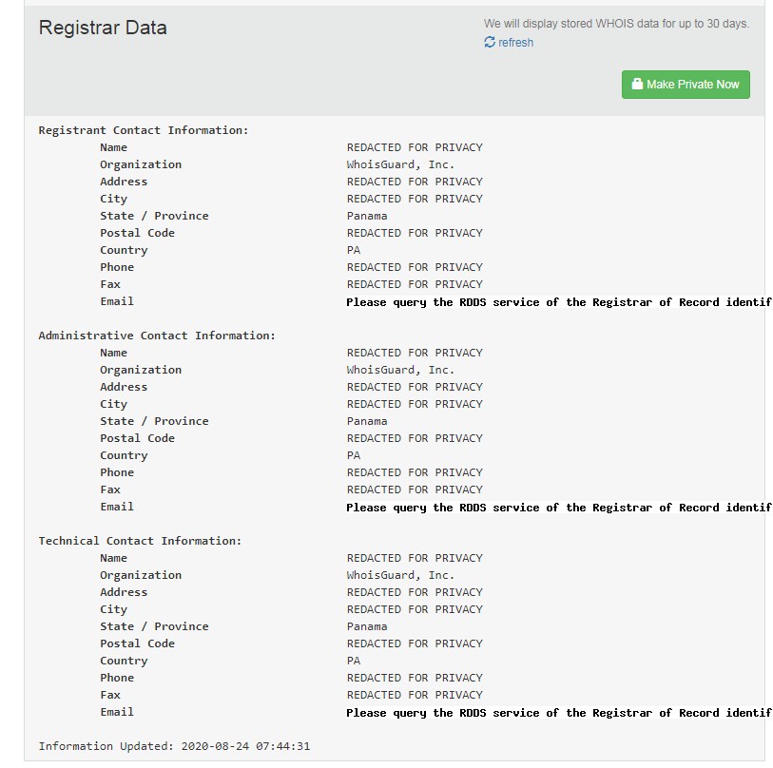
Task: Click the Technical Contact Information heading
Action: click(x=140, y=541)
